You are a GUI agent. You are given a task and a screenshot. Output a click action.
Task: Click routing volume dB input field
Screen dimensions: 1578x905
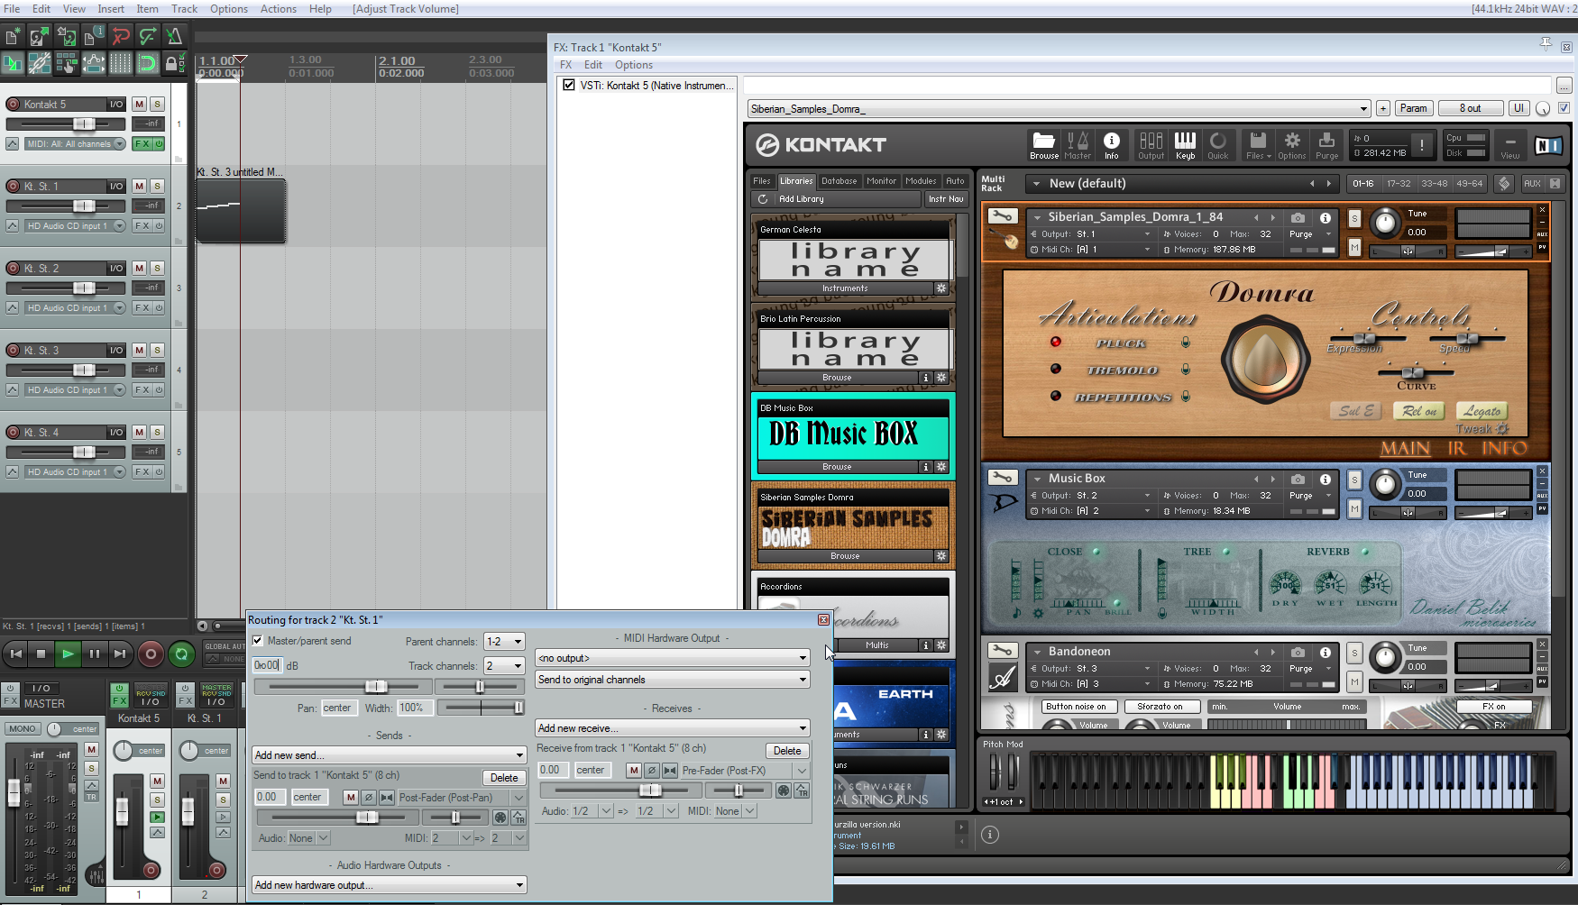267,665
